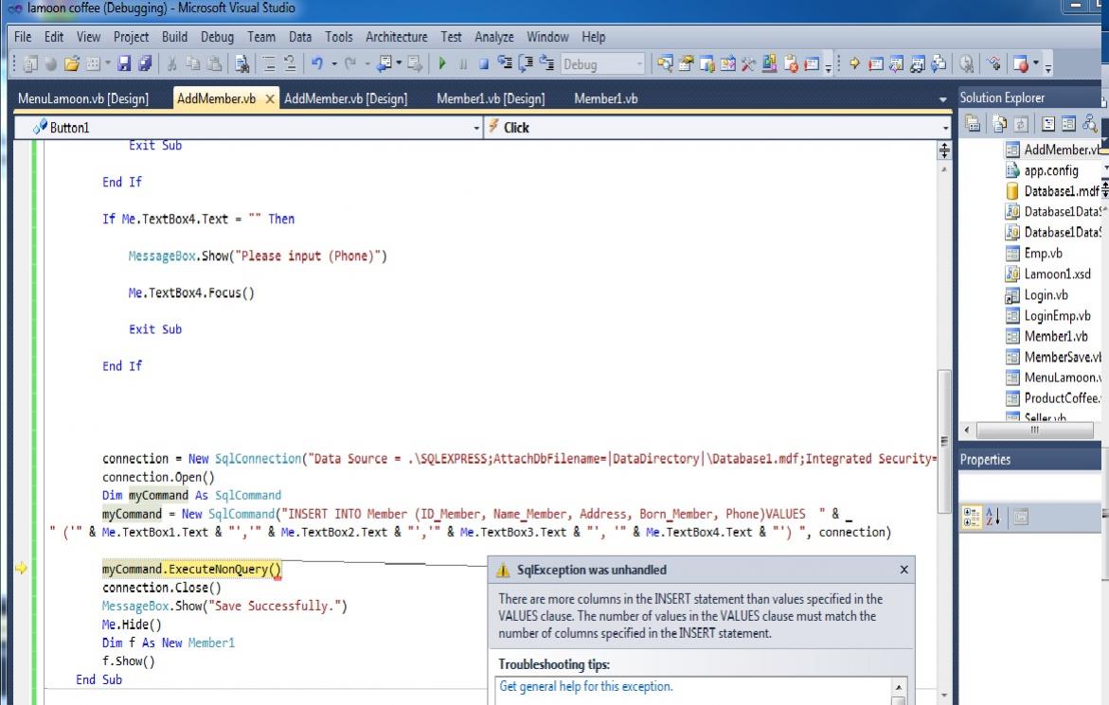Viewport: 1109px width, 705px height.
Task: Switch to the Member1.vb [Design] tab
Action: (490, 99)
